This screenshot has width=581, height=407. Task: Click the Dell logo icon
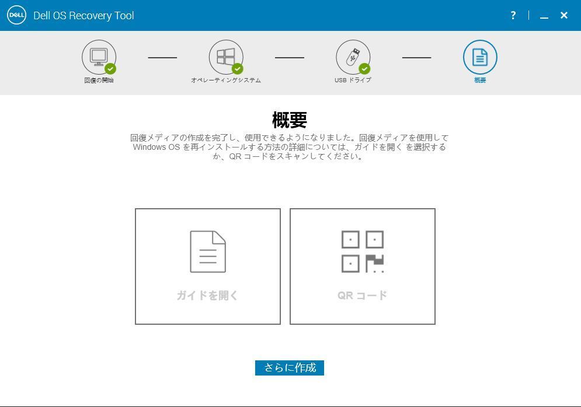pos(17,15)
